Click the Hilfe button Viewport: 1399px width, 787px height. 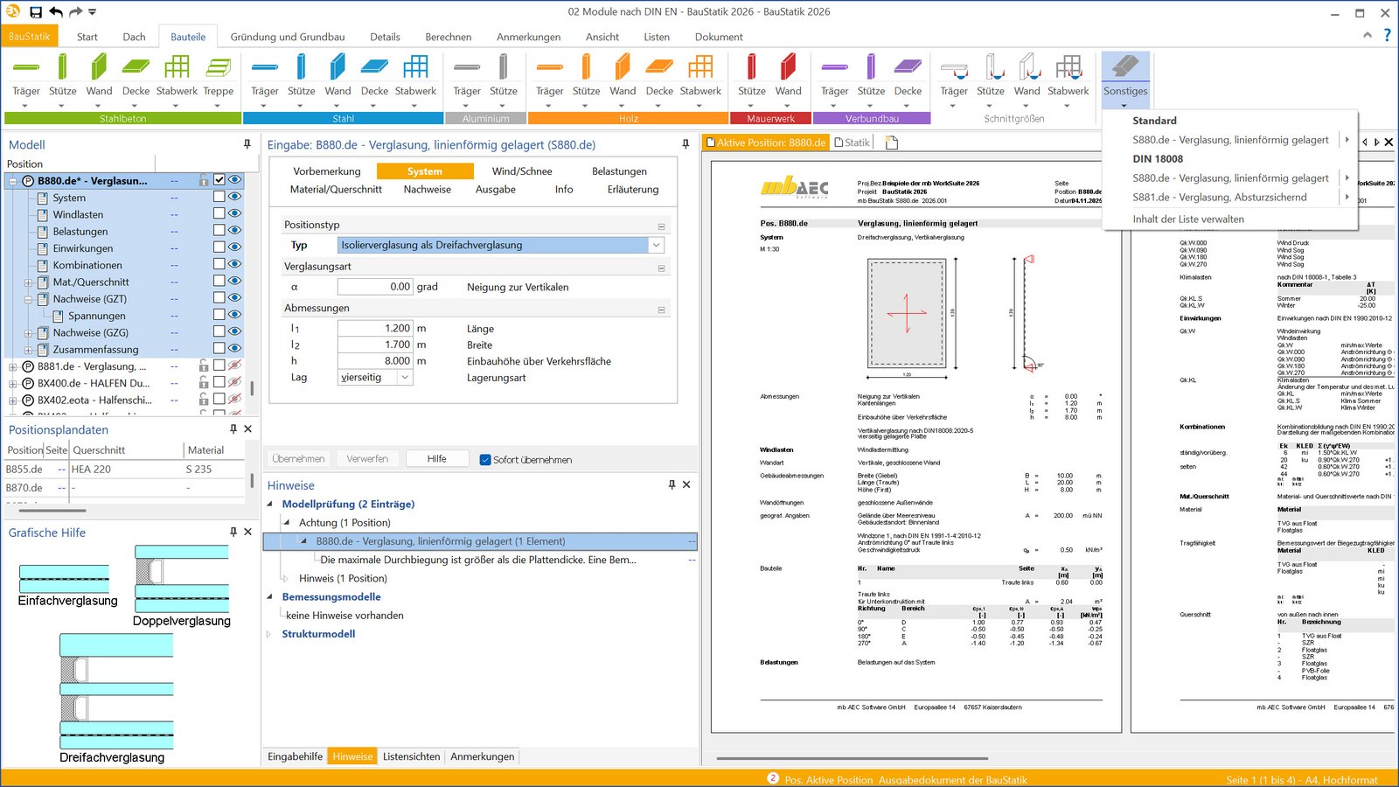[x=436, y=459]
